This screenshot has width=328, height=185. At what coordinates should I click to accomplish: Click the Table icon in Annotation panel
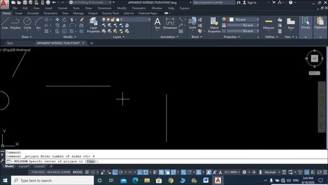click(181, 31)
